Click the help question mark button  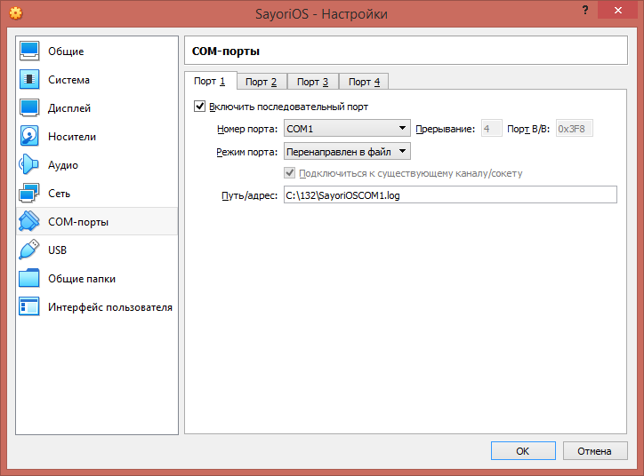coord(585,11)
